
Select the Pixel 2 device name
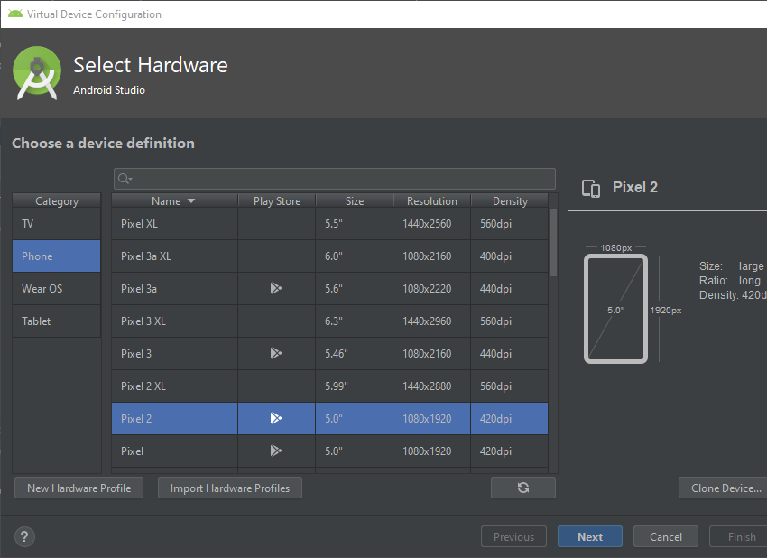point(136,419)
